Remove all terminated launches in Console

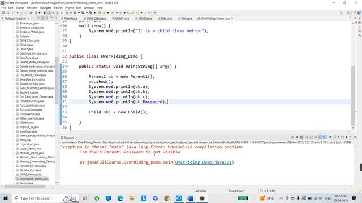pyautogui.click(x=301, y=137)
